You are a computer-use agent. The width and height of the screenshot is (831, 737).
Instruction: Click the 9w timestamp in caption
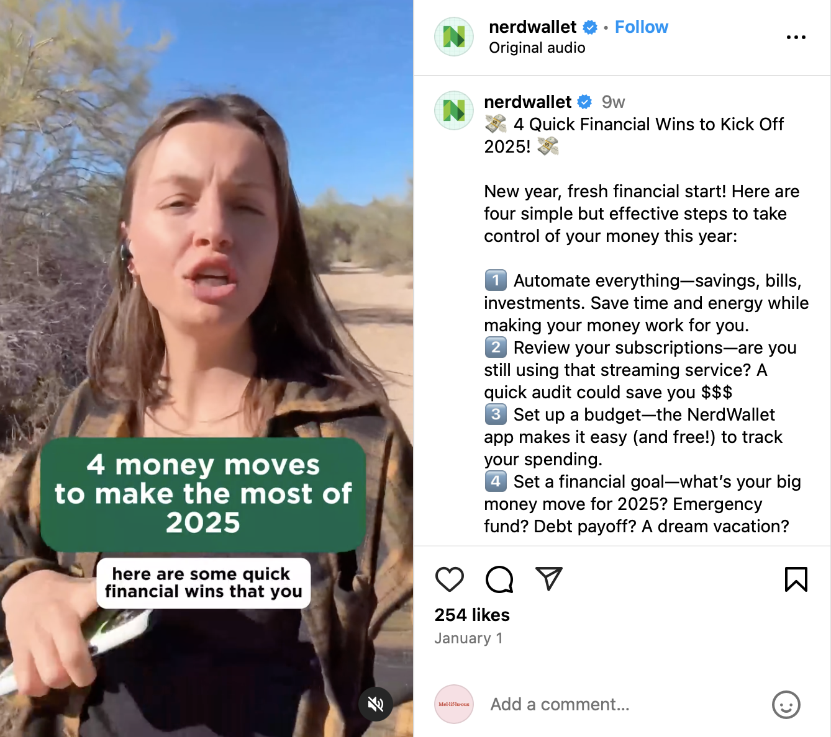613,102
